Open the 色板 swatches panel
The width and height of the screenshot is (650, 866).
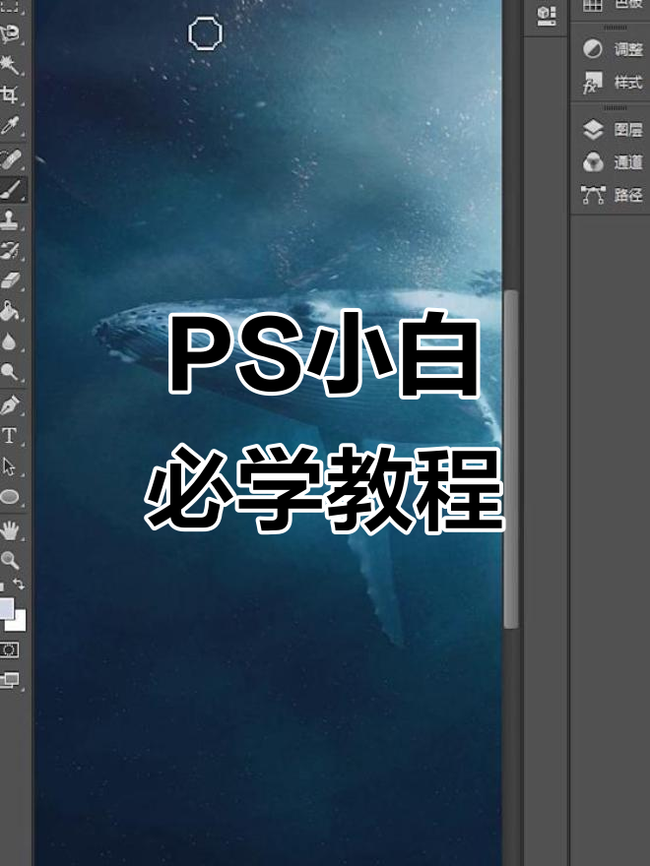coord(612,5)
